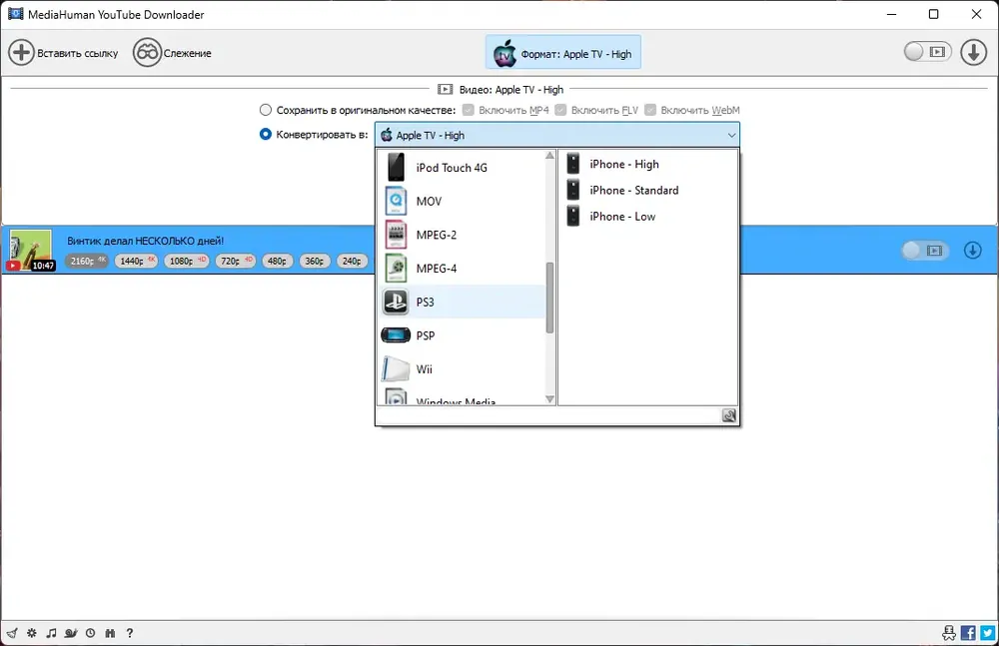Open the Формат: Apple TV - High format button
Viewport: 999px width, 646px height.
(x=563, y=53)
